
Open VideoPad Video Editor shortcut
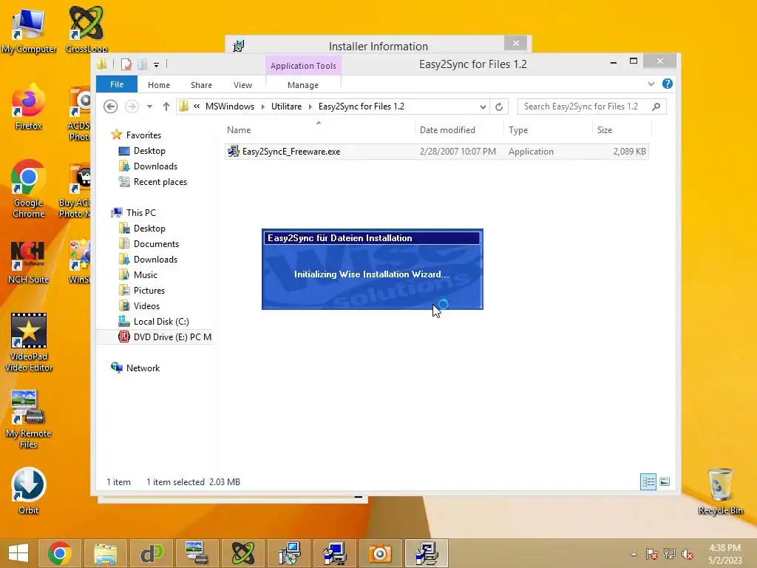pos(29,342)
